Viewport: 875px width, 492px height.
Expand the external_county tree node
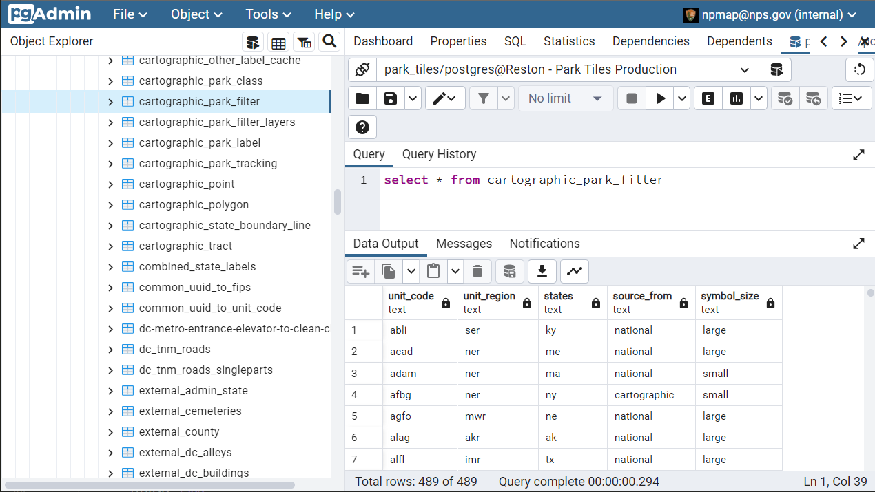110,432
